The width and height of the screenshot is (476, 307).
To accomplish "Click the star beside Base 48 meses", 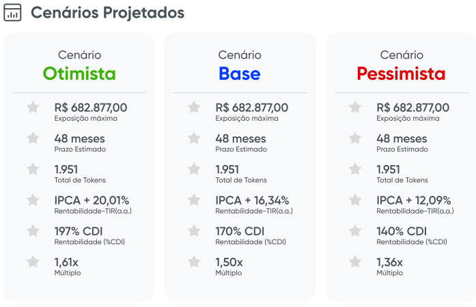I will (x=194, y=138).
